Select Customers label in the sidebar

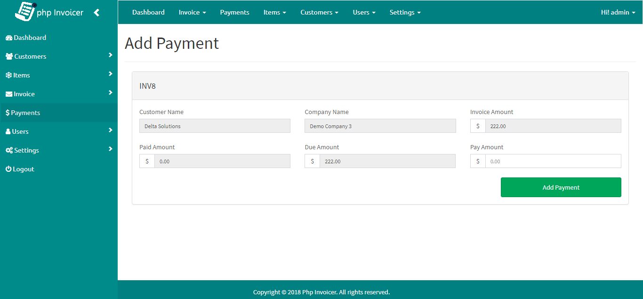30,56
